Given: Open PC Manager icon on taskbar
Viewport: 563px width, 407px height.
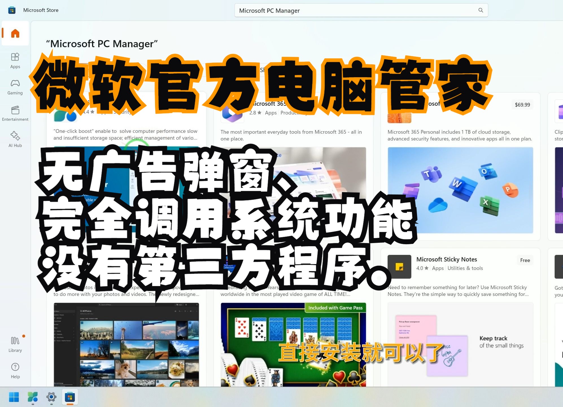Looking at the screenshot, I should [x=33, y=397].
